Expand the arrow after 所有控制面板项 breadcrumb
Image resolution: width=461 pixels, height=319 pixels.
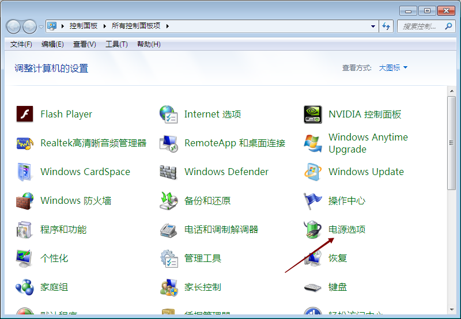click(x=168, y=26)
